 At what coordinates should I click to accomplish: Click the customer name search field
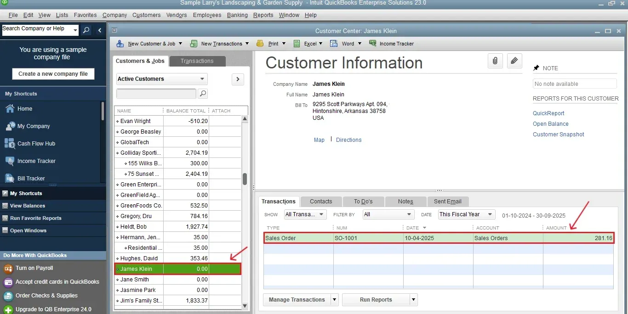coord(156,94)
